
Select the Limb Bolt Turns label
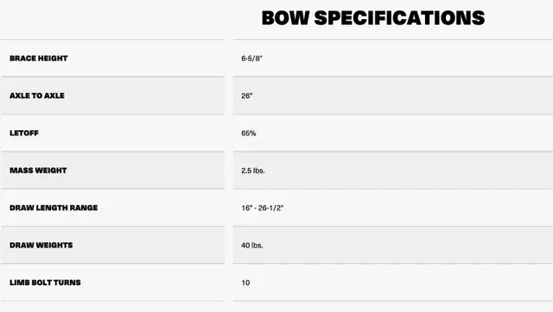[45, 283]
